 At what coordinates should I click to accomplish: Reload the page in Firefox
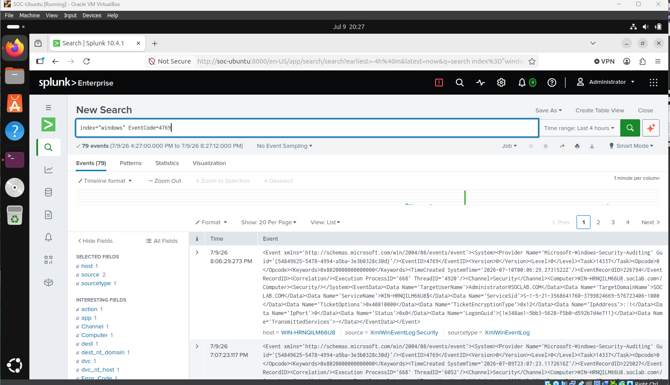(x=87, y=61)
